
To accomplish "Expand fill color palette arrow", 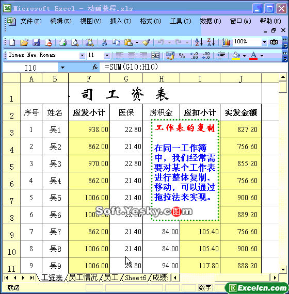I will point(244,56).
